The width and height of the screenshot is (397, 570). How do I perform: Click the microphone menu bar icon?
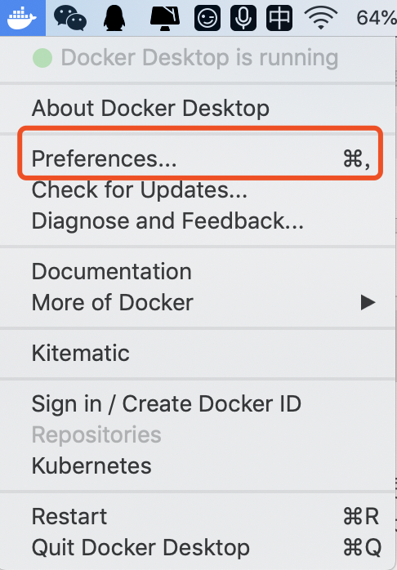click(243, 18)
